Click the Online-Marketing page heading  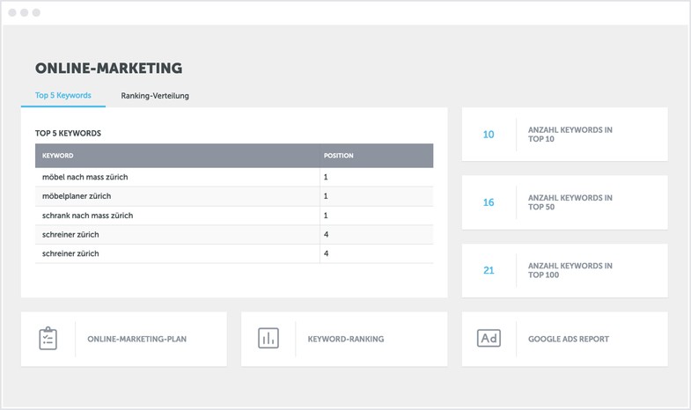108,68
